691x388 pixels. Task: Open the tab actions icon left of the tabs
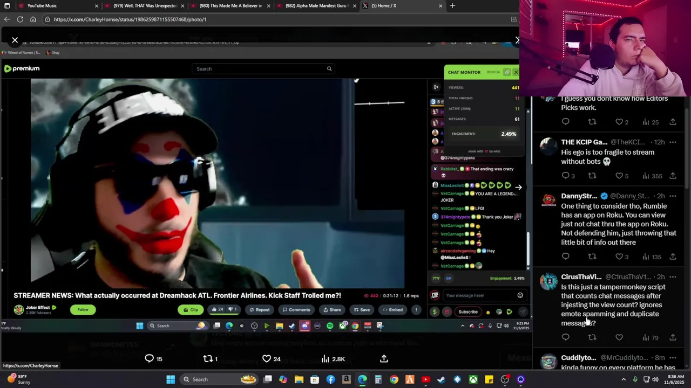click(x=7, y=6)
